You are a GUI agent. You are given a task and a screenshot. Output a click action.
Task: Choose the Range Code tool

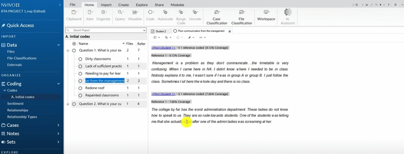tap(181, 17)
